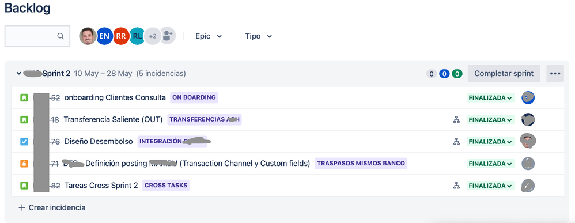575x223 pixels.
Task: Open the Epic filter dropdown
Action: [x=209, y=36]
